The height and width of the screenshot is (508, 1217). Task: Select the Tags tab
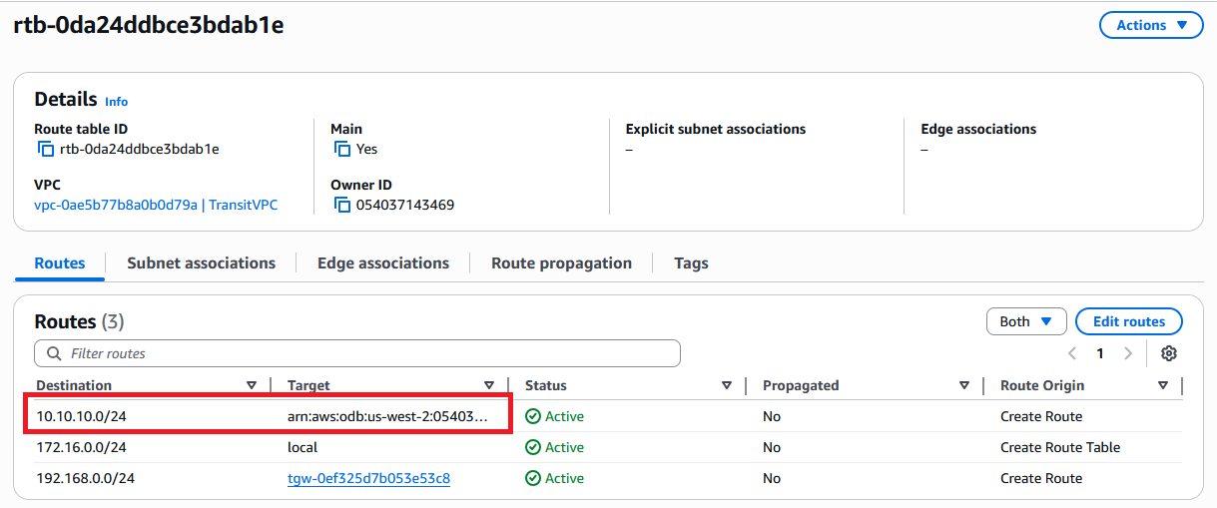[x=691, y=263]
